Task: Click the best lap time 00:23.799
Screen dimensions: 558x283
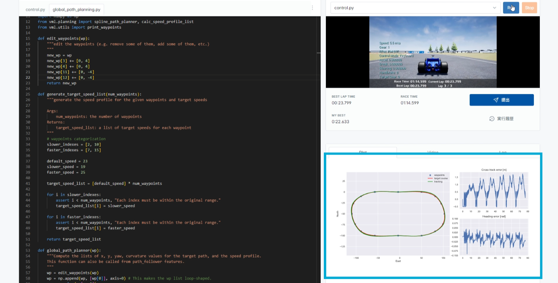Action: pos(341,103)
